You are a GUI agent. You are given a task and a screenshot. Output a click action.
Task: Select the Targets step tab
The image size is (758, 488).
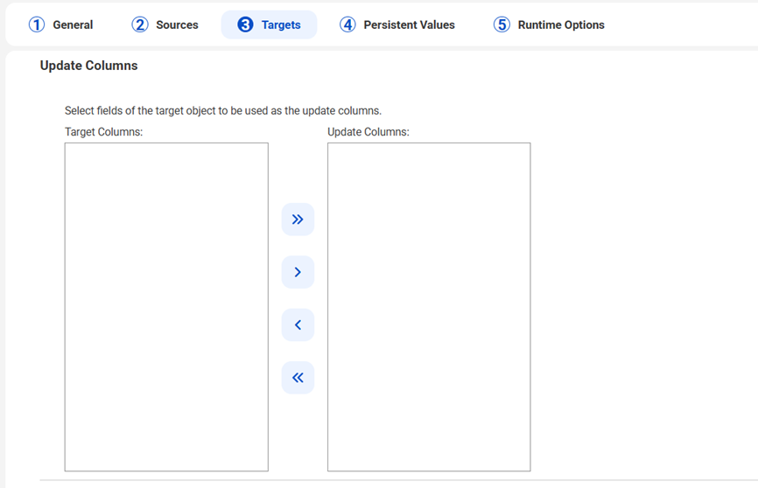tap(269, 24)
